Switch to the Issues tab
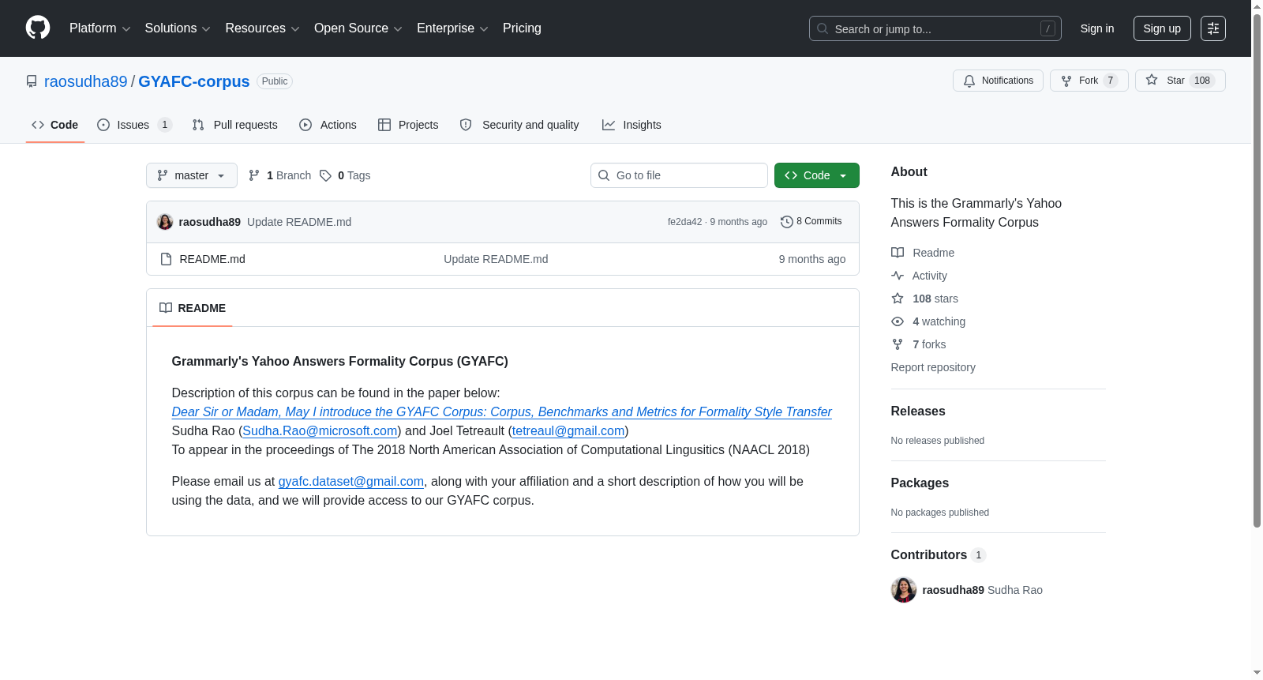Image resolution: width=1263 pixels, height=680 pixels. point(134,125)
